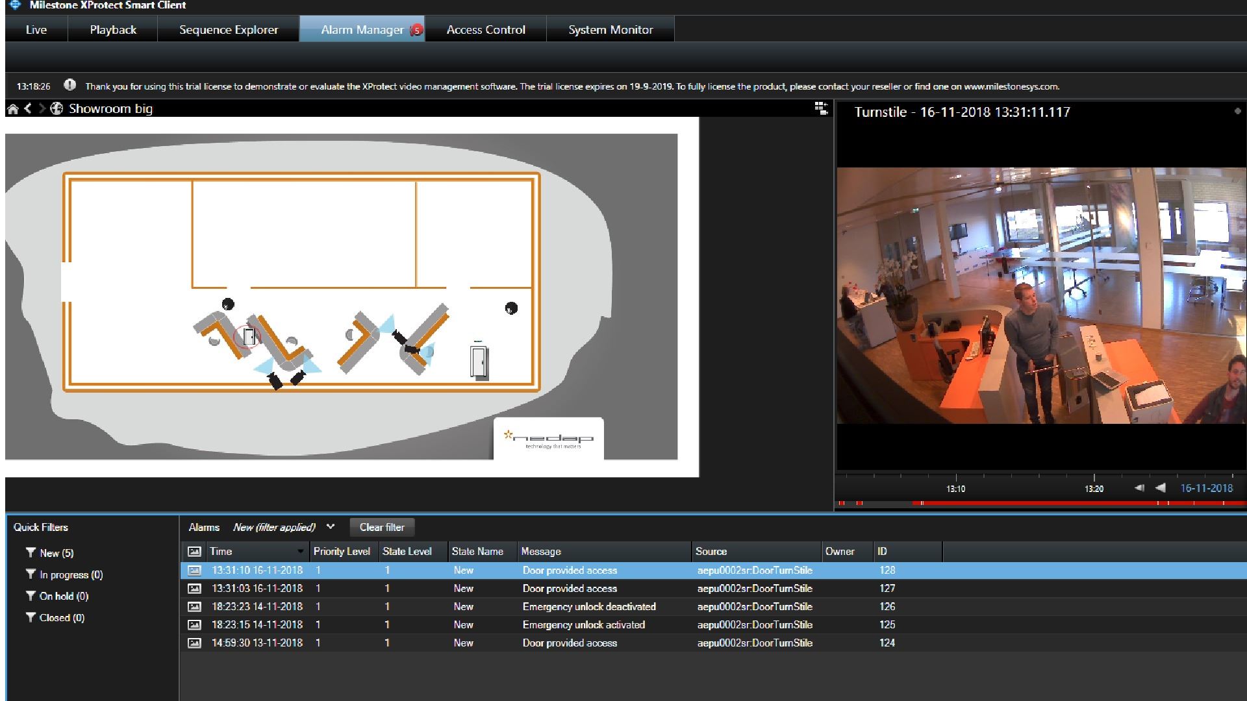Click the Alarm Manager notification badge
The image size is (1247, 701).
click(x=416, y=30)
